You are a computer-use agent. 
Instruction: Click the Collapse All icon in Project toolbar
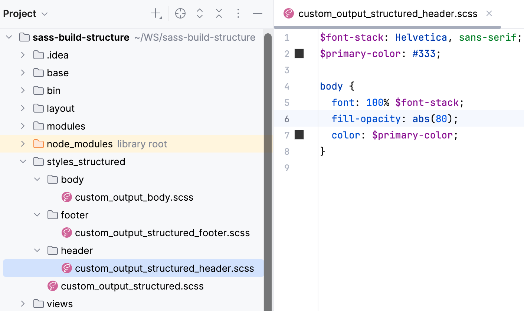coord(219,14)
